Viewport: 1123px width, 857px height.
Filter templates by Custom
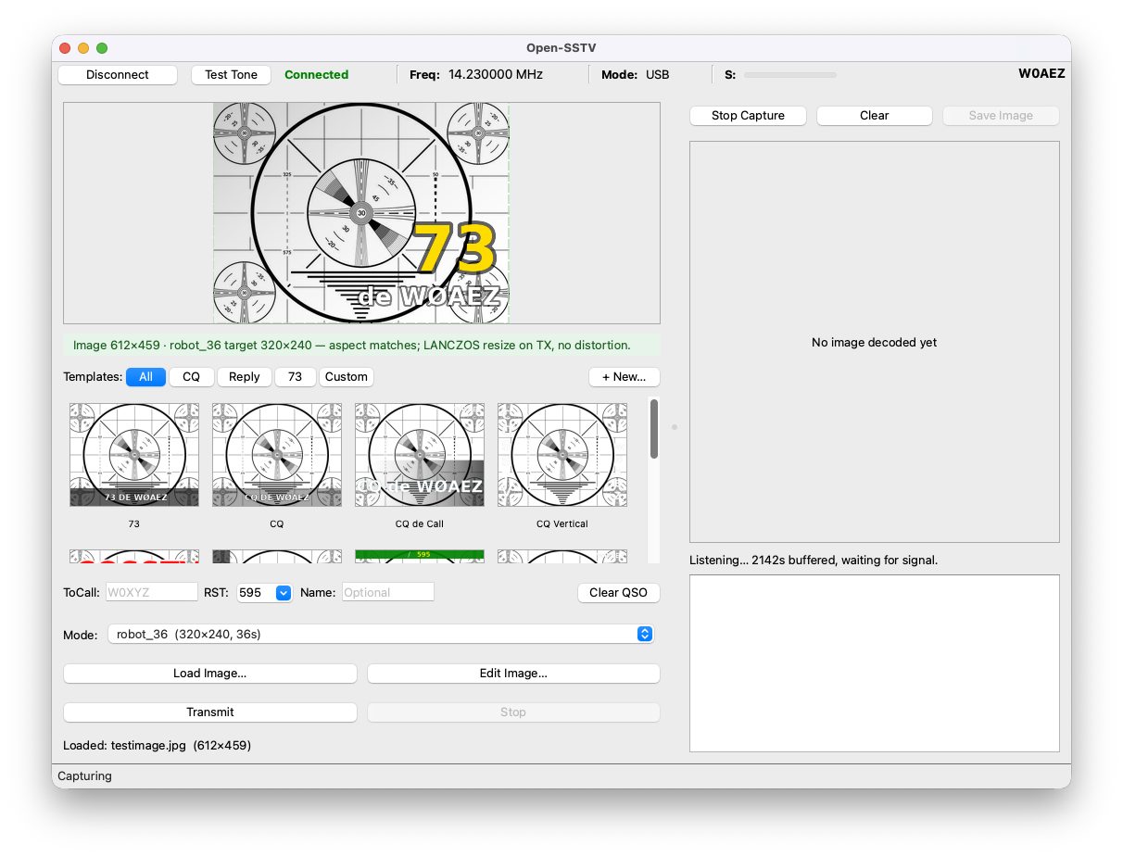pos(347,377)
